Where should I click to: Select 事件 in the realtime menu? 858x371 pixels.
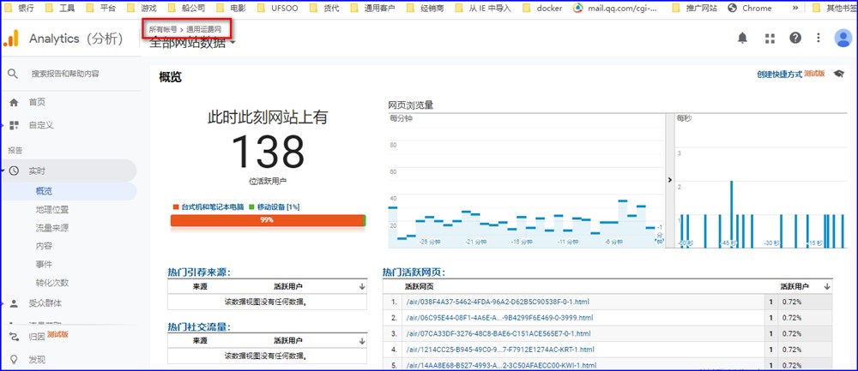[x=44, y=265]
